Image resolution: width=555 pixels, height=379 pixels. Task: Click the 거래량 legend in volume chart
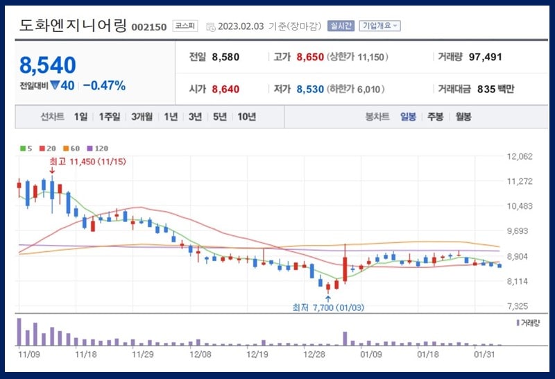(529, 323)
